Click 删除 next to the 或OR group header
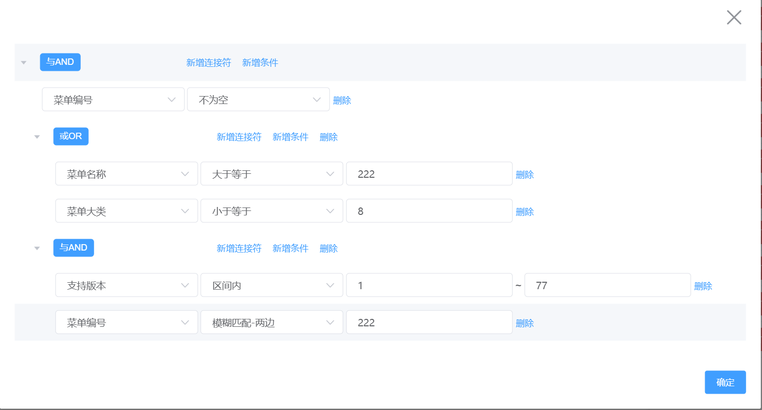Image resolution: width=762 pixels, height=410 pixels. (x=328, y=137)
